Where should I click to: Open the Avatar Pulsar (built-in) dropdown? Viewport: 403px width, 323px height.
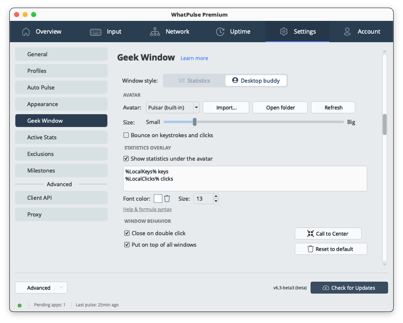(173, 107)
